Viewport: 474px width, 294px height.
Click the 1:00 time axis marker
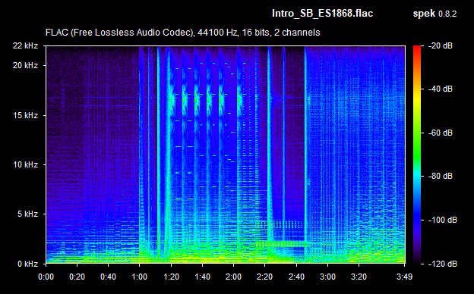[x=139, y=277]
